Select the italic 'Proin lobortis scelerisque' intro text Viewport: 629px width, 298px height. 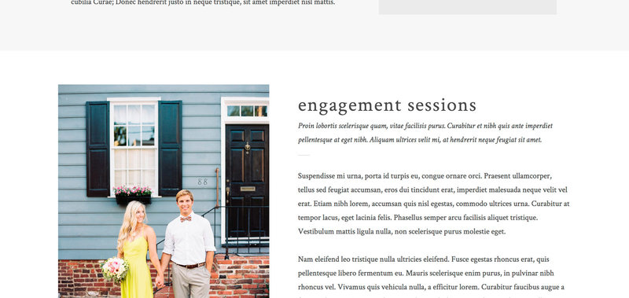pyautogui.click(x=425, y=133)
